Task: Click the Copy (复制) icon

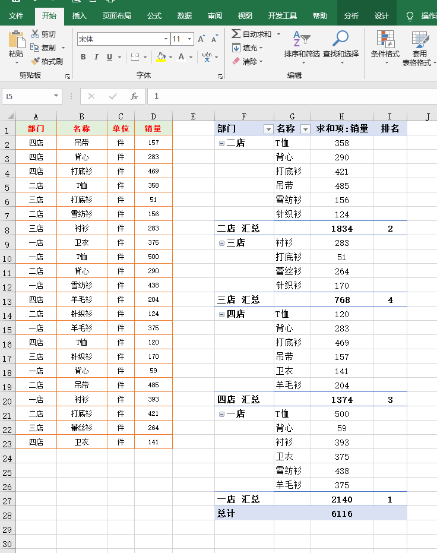Action: pos(35,48)
